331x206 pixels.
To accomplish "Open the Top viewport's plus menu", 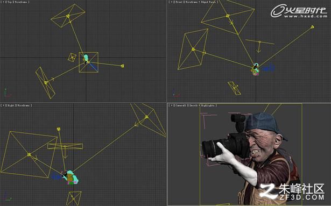I will coord(4,2).
